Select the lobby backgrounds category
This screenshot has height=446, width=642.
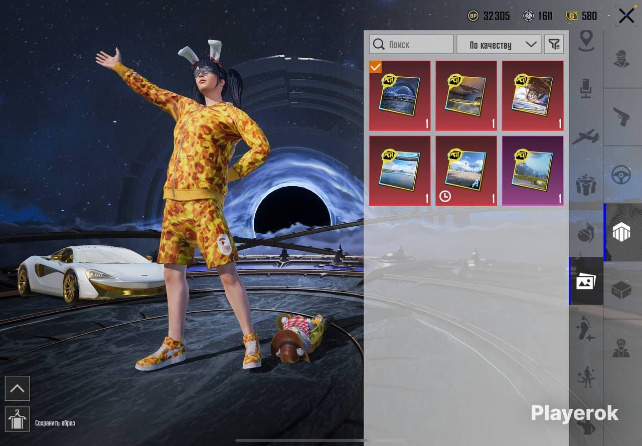[x=586, y=281]
